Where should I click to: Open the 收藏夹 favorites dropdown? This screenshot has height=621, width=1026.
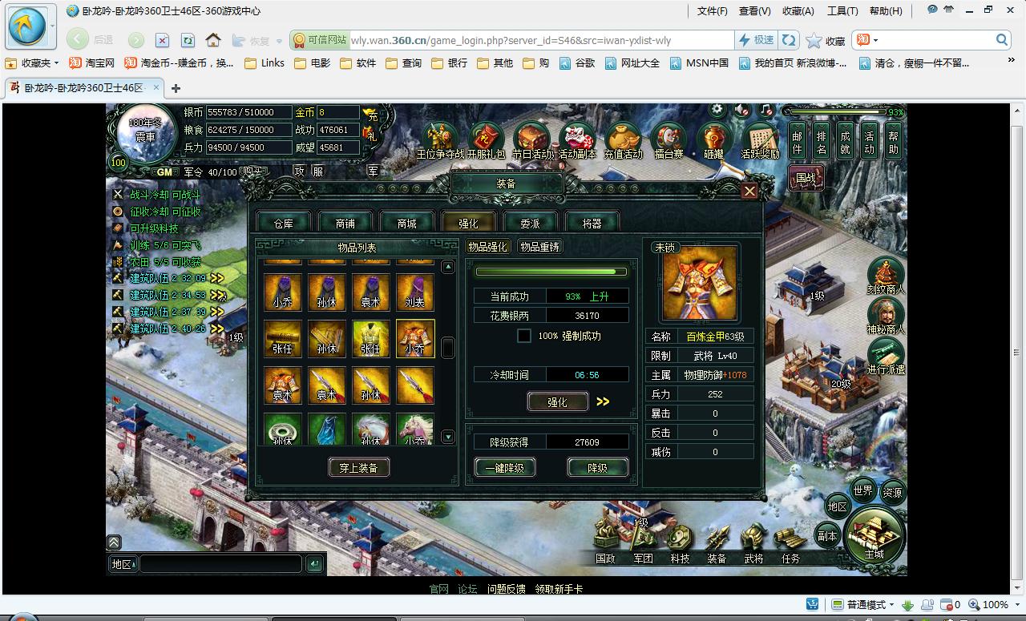point(32,63)
